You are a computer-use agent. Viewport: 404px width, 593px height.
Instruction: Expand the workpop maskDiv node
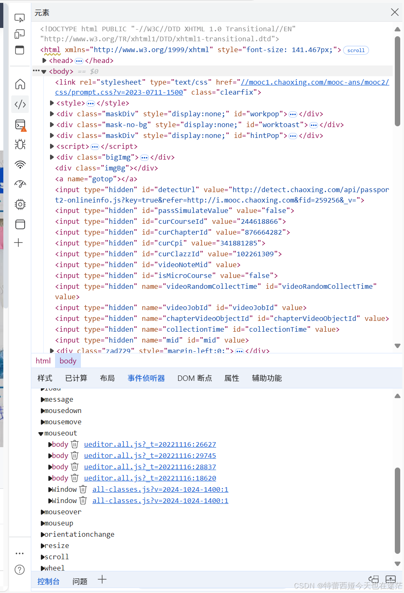pos(52,114)
